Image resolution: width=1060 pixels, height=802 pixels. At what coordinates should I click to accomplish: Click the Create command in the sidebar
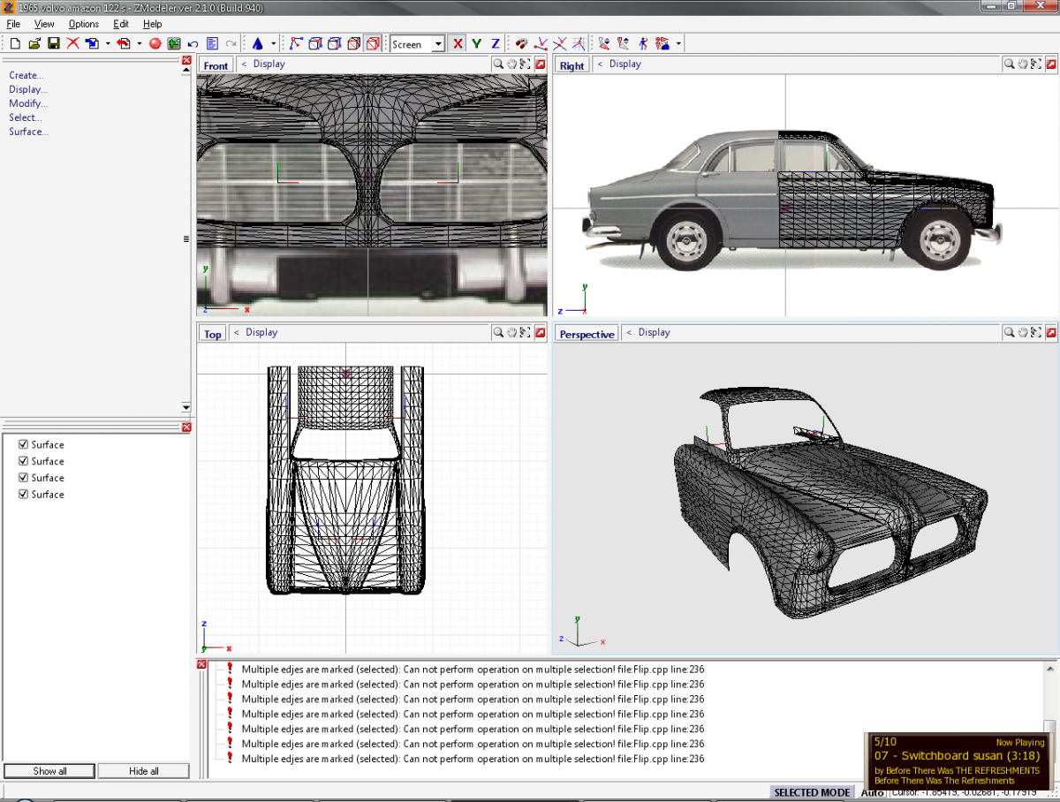25,75
